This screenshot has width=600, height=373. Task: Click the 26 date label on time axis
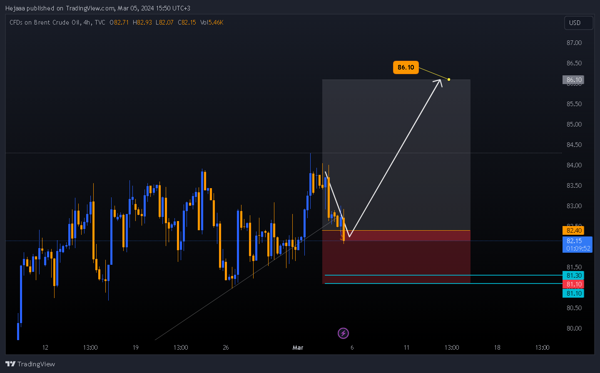click(226, 347)
